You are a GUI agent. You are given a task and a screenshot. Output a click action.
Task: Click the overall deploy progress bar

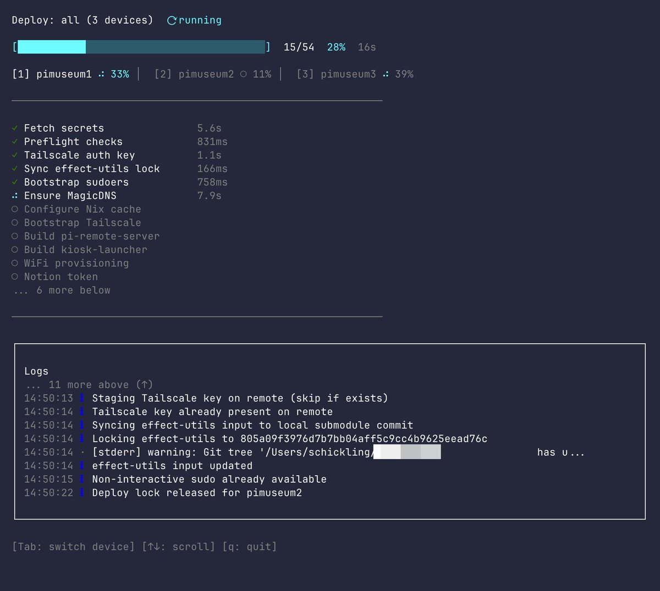pyautogui.click(x=141, y=47)
